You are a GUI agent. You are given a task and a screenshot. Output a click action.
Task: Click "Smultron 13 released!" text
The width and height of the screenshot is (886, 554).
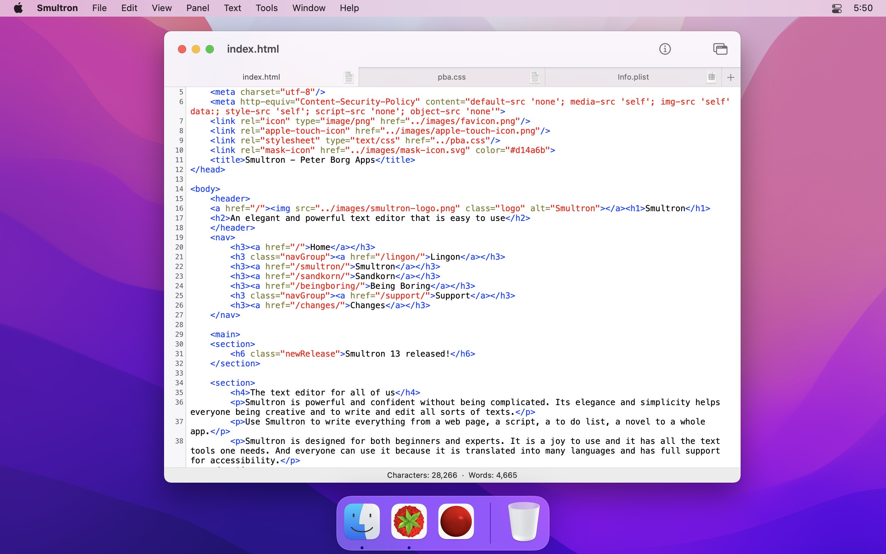pyautogui.click(x=398, y=354)
